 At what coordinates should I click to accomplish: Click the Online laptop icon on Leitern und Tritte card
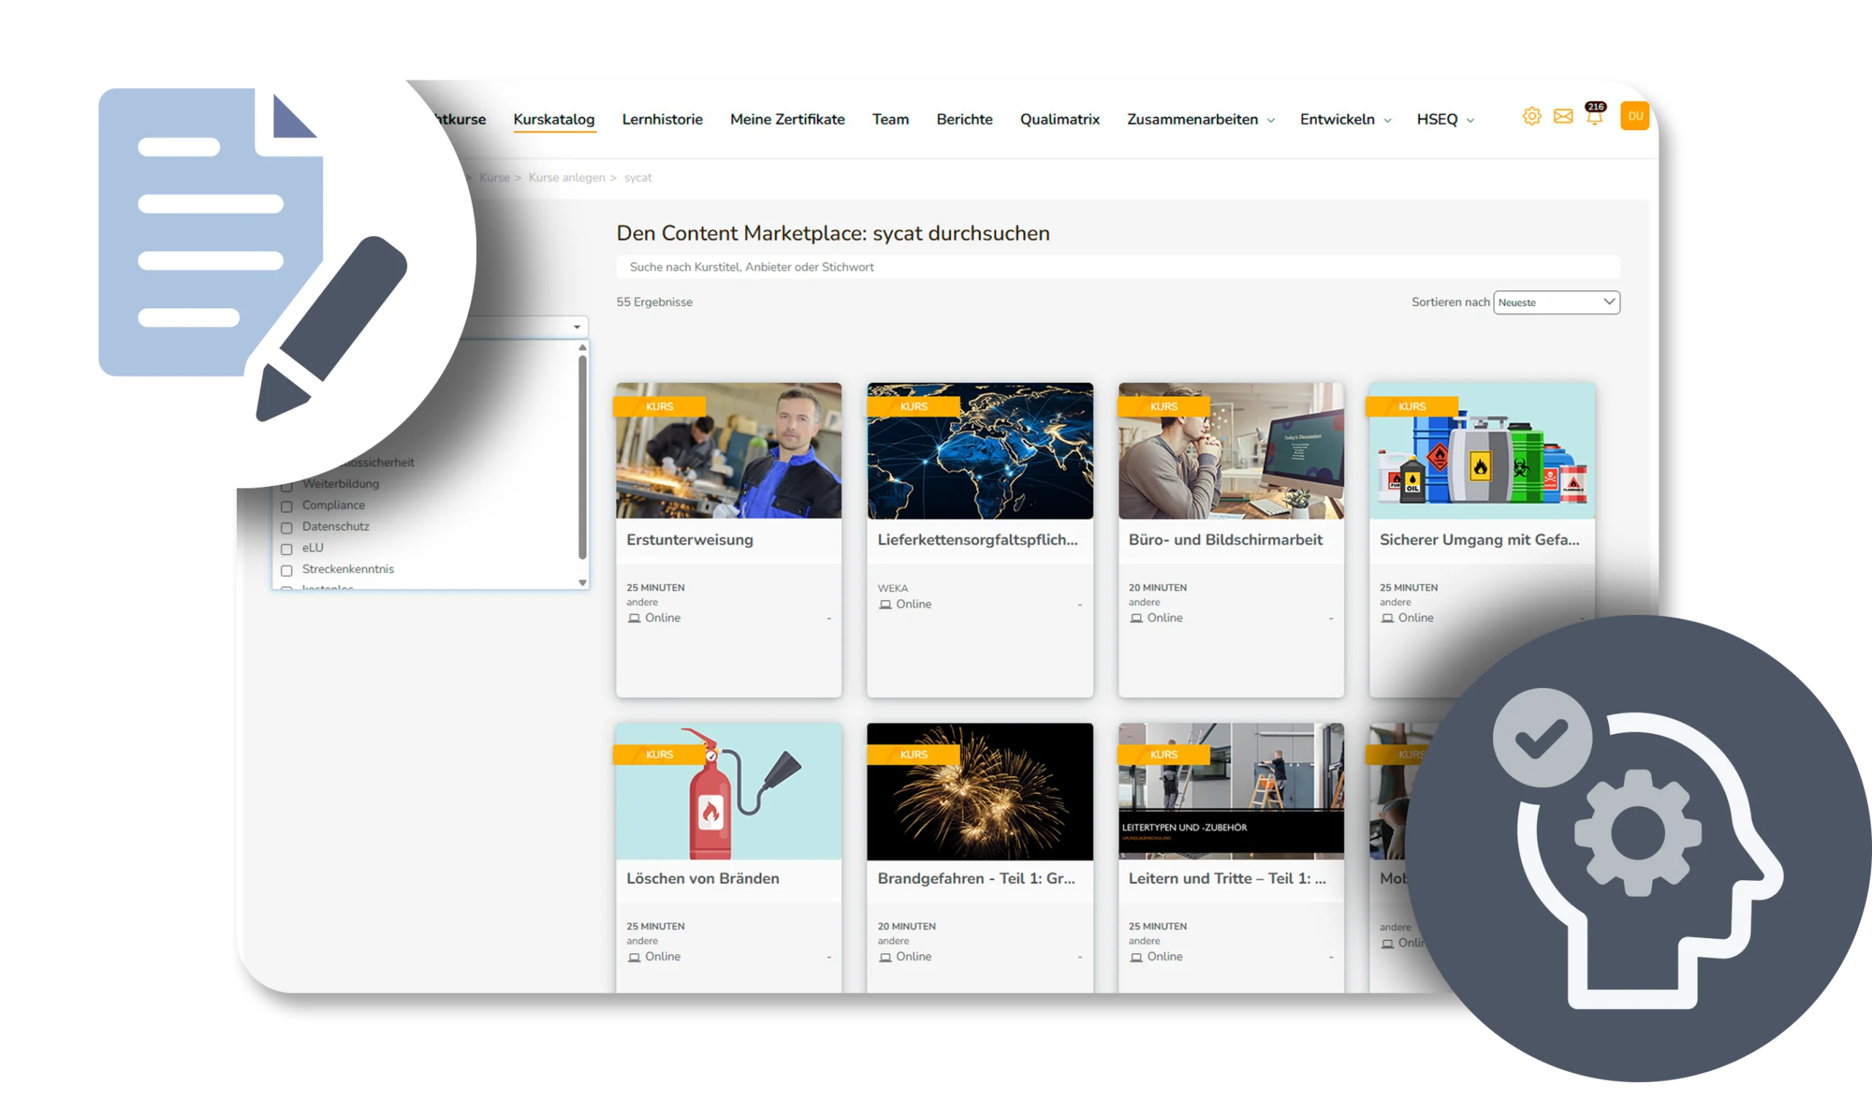coord(1136,957)
